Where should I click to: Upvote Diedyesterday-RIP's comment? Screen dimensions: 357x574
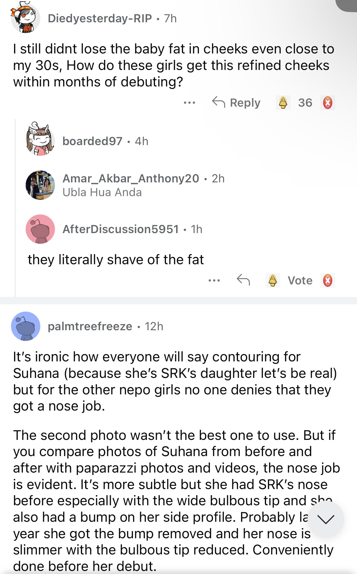[x=283, y=103]
